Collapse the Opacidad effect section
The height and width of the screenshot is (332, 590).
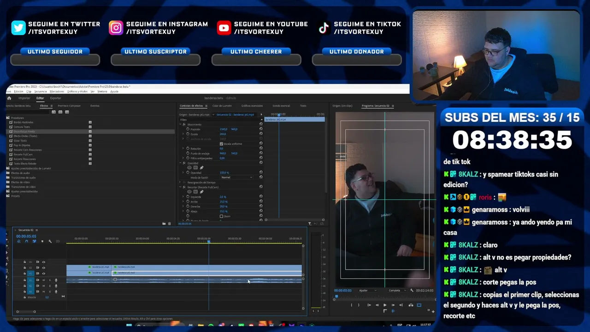tap(180, 163)
